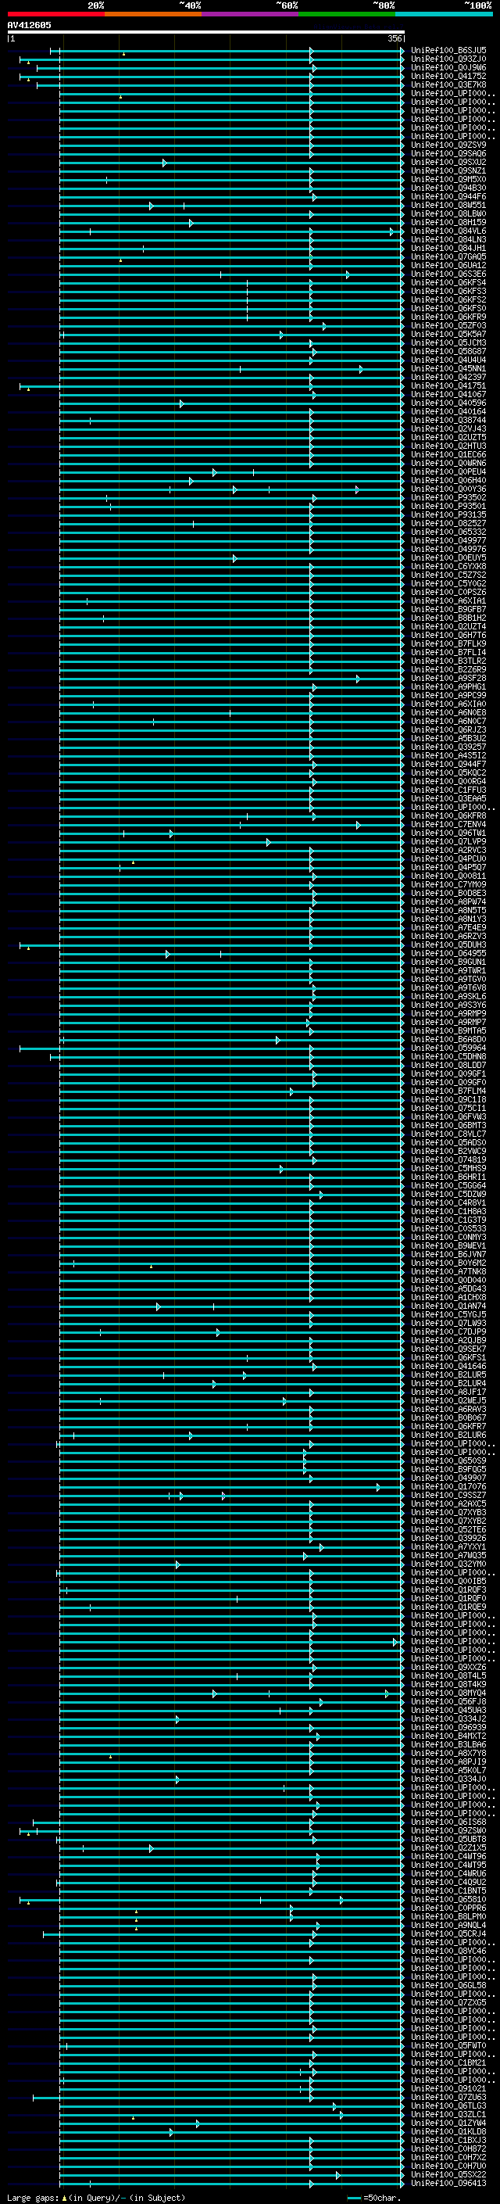Screen dimensions: 500x2204
Task: Select the UniRef100_Q40596 label
Action: pos(448,403)
